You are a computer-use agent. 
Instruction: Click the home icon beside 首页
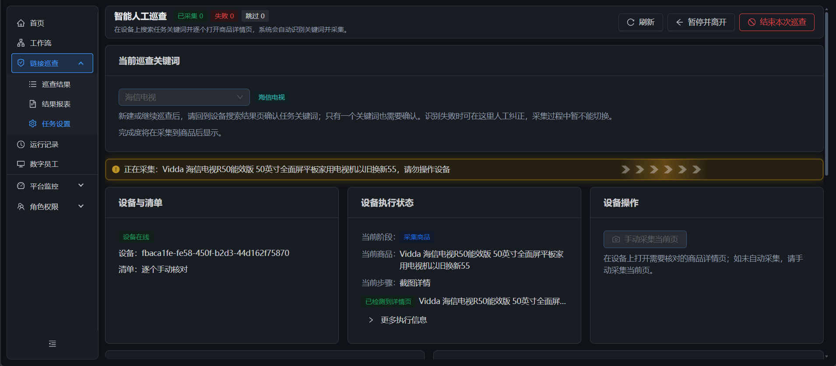pyautogui.click(x=21, y=23)
